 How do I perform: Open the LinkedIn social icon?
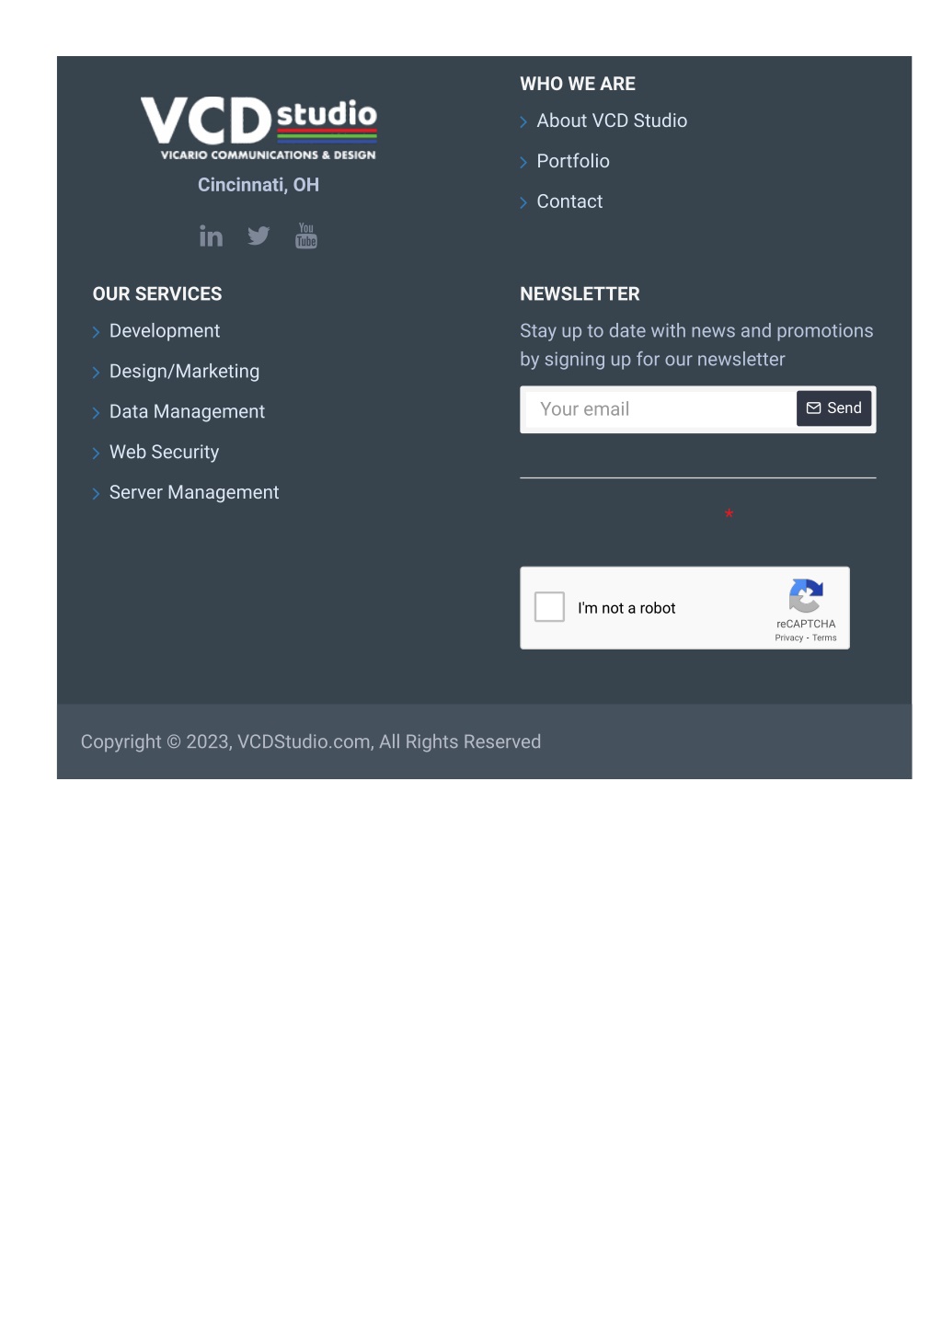pyautogui.click(x=211, y=236)
